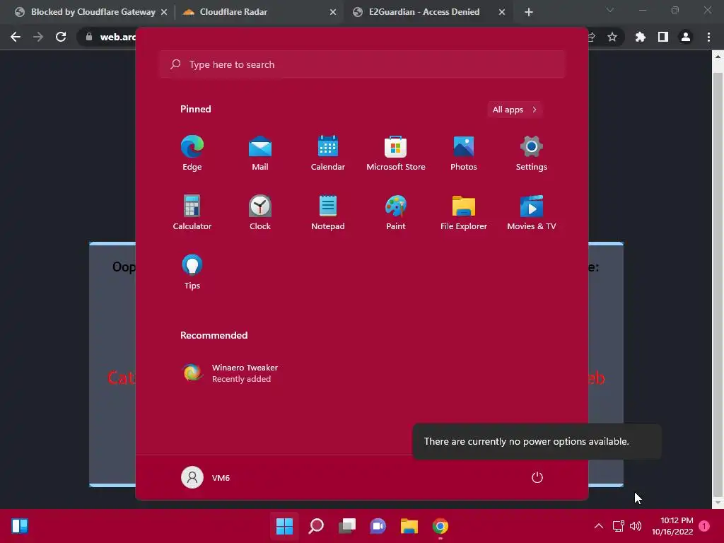
Task: Toggle Chrome side panel
Action: point(663,37)
